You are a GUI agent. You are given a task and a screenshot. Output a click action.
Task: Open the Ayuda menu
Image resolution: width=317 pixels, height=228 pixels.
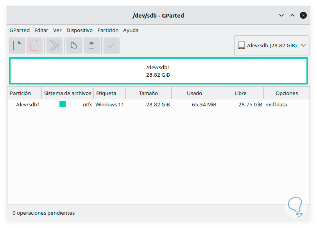(x=131, y=30)
